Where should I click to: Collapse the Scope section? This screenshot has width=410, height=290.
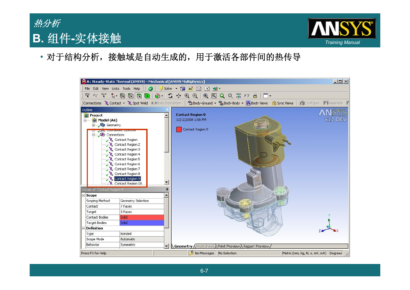click(x=83, y=196)
